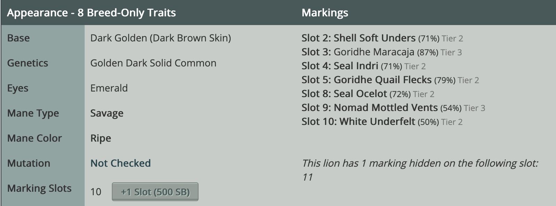Screen dimensions: 556x206
Task: Click the Tier 3 label for Slot 9
Action: tap(474, 108)
